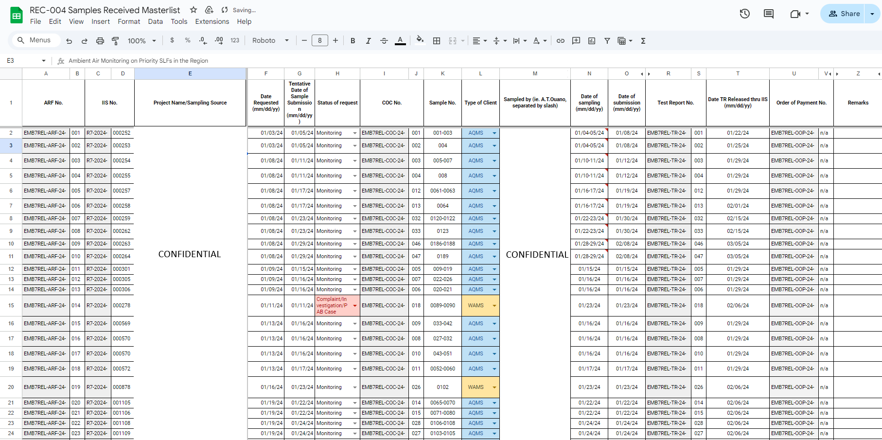Open the WAMS dropdown in row 15

coord(494,306)
